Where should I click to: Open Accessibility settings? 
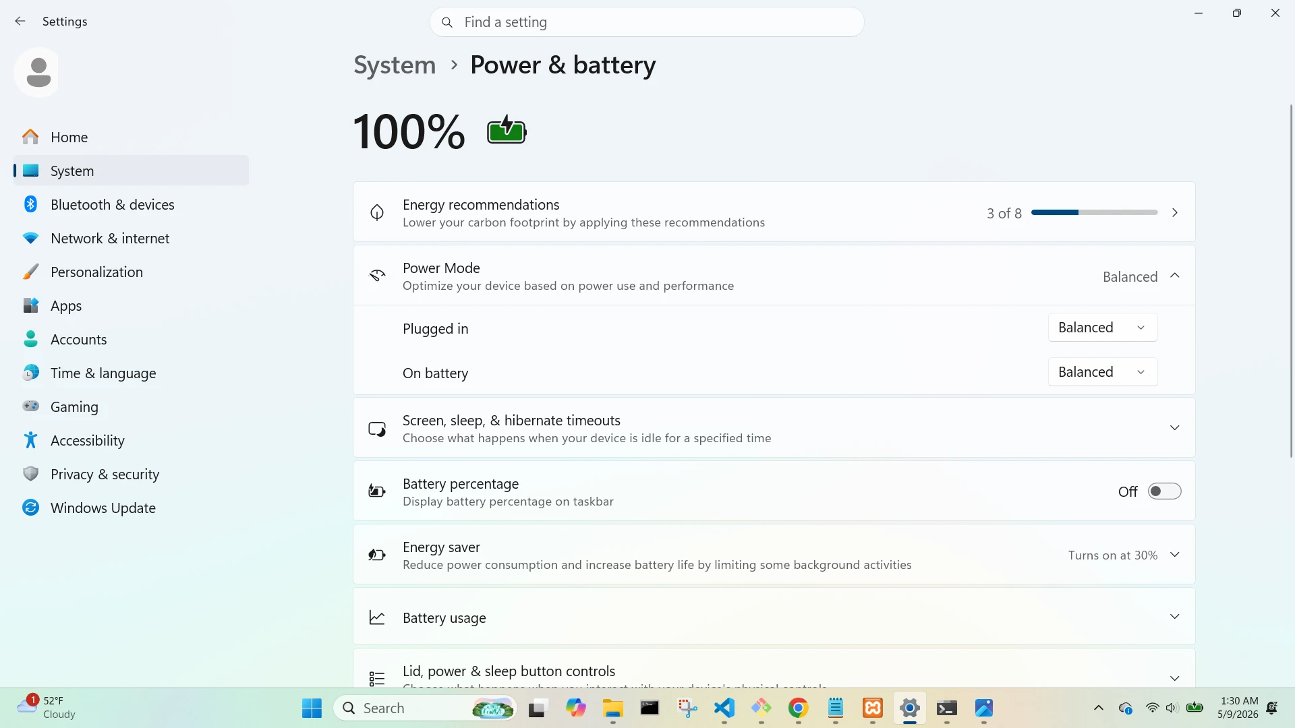tap(132, 440)
